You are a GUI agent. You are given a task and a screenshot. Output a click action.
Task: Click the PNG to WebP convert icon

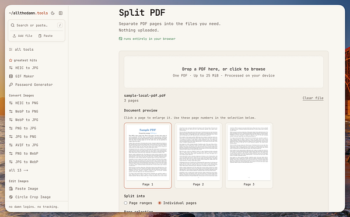10,153
